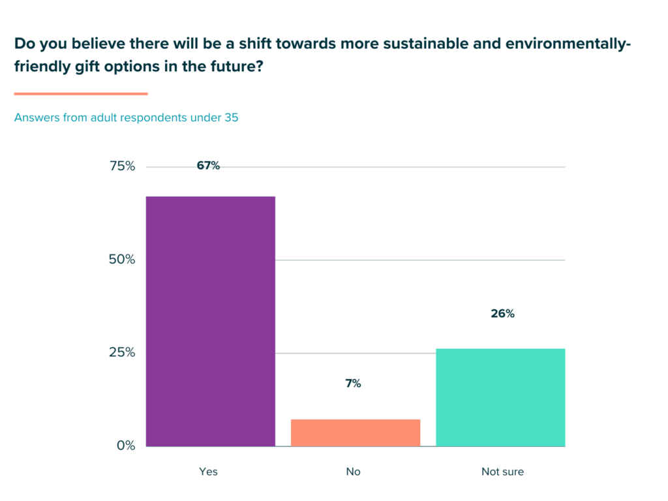
Task: Click the 67% value label
Action: [x=208, y=166]
